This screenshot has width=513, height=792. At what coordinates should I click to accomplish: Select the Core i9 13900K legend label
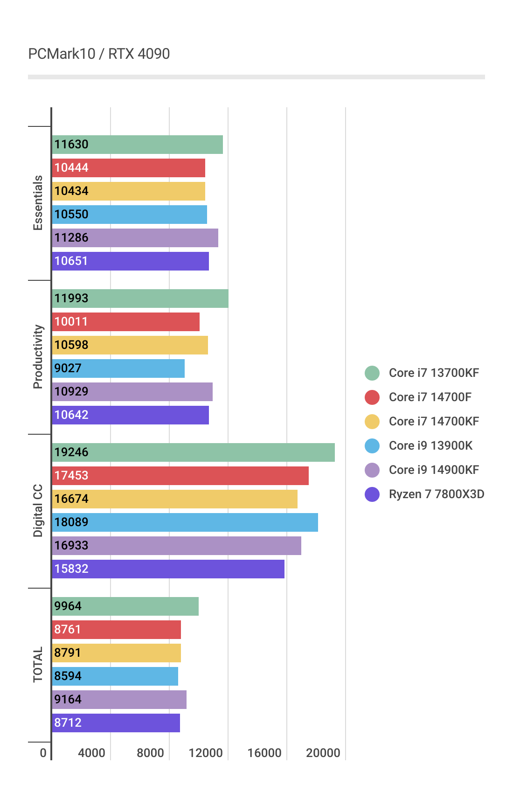coord(430,446)
